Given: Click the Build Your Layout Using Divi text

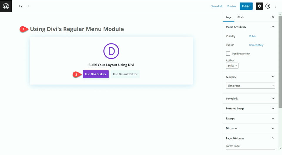Looking at the screenshot, I should tap(111, 65).
